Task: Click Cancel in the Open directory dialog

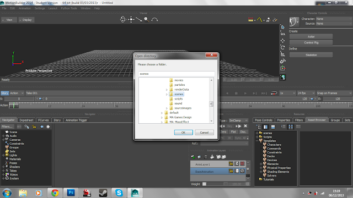Action: pyautogui.click(x=204, y=133)
